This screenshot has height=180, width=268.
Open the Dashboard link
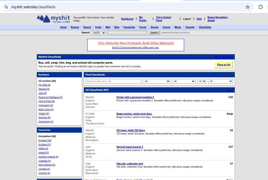[127, 19]
